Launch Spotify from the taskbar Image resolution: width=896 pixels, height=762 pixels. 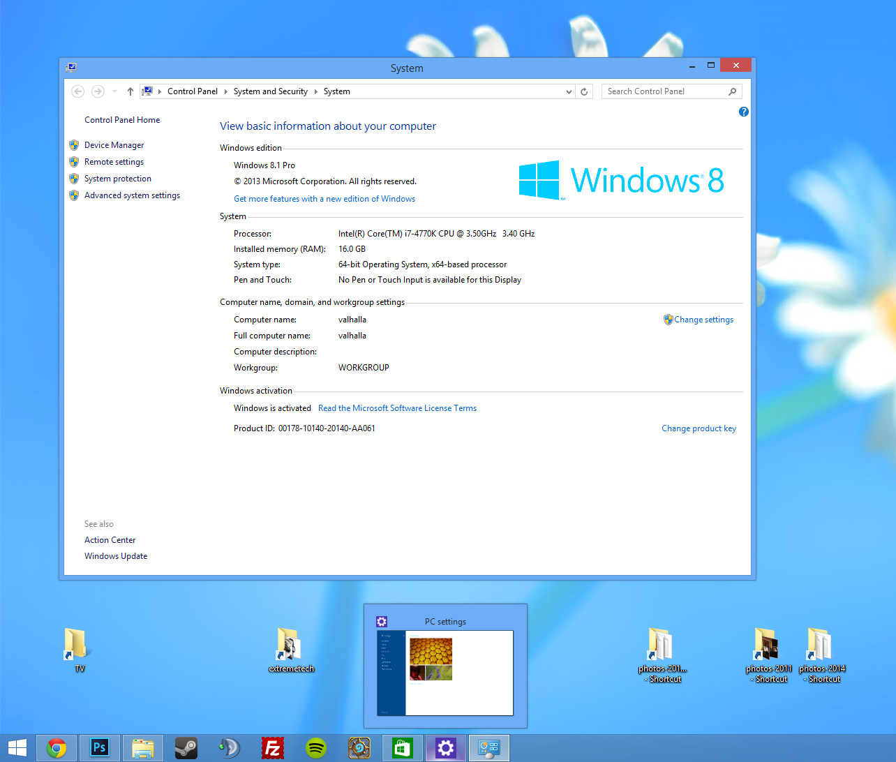click(316, 747)
